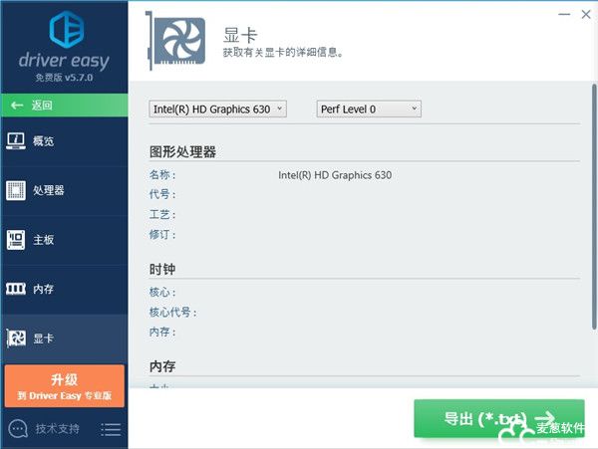Click the vertical scrollbar on right side

(594, 207)
